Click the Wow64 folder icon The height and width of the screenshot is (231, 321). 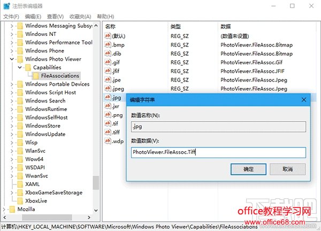pos(20,159)
